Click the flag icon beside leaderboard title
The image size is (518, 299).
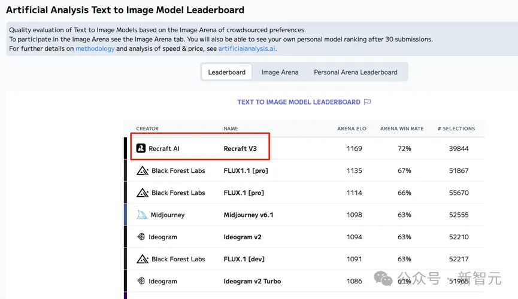[x=367, y=102]
